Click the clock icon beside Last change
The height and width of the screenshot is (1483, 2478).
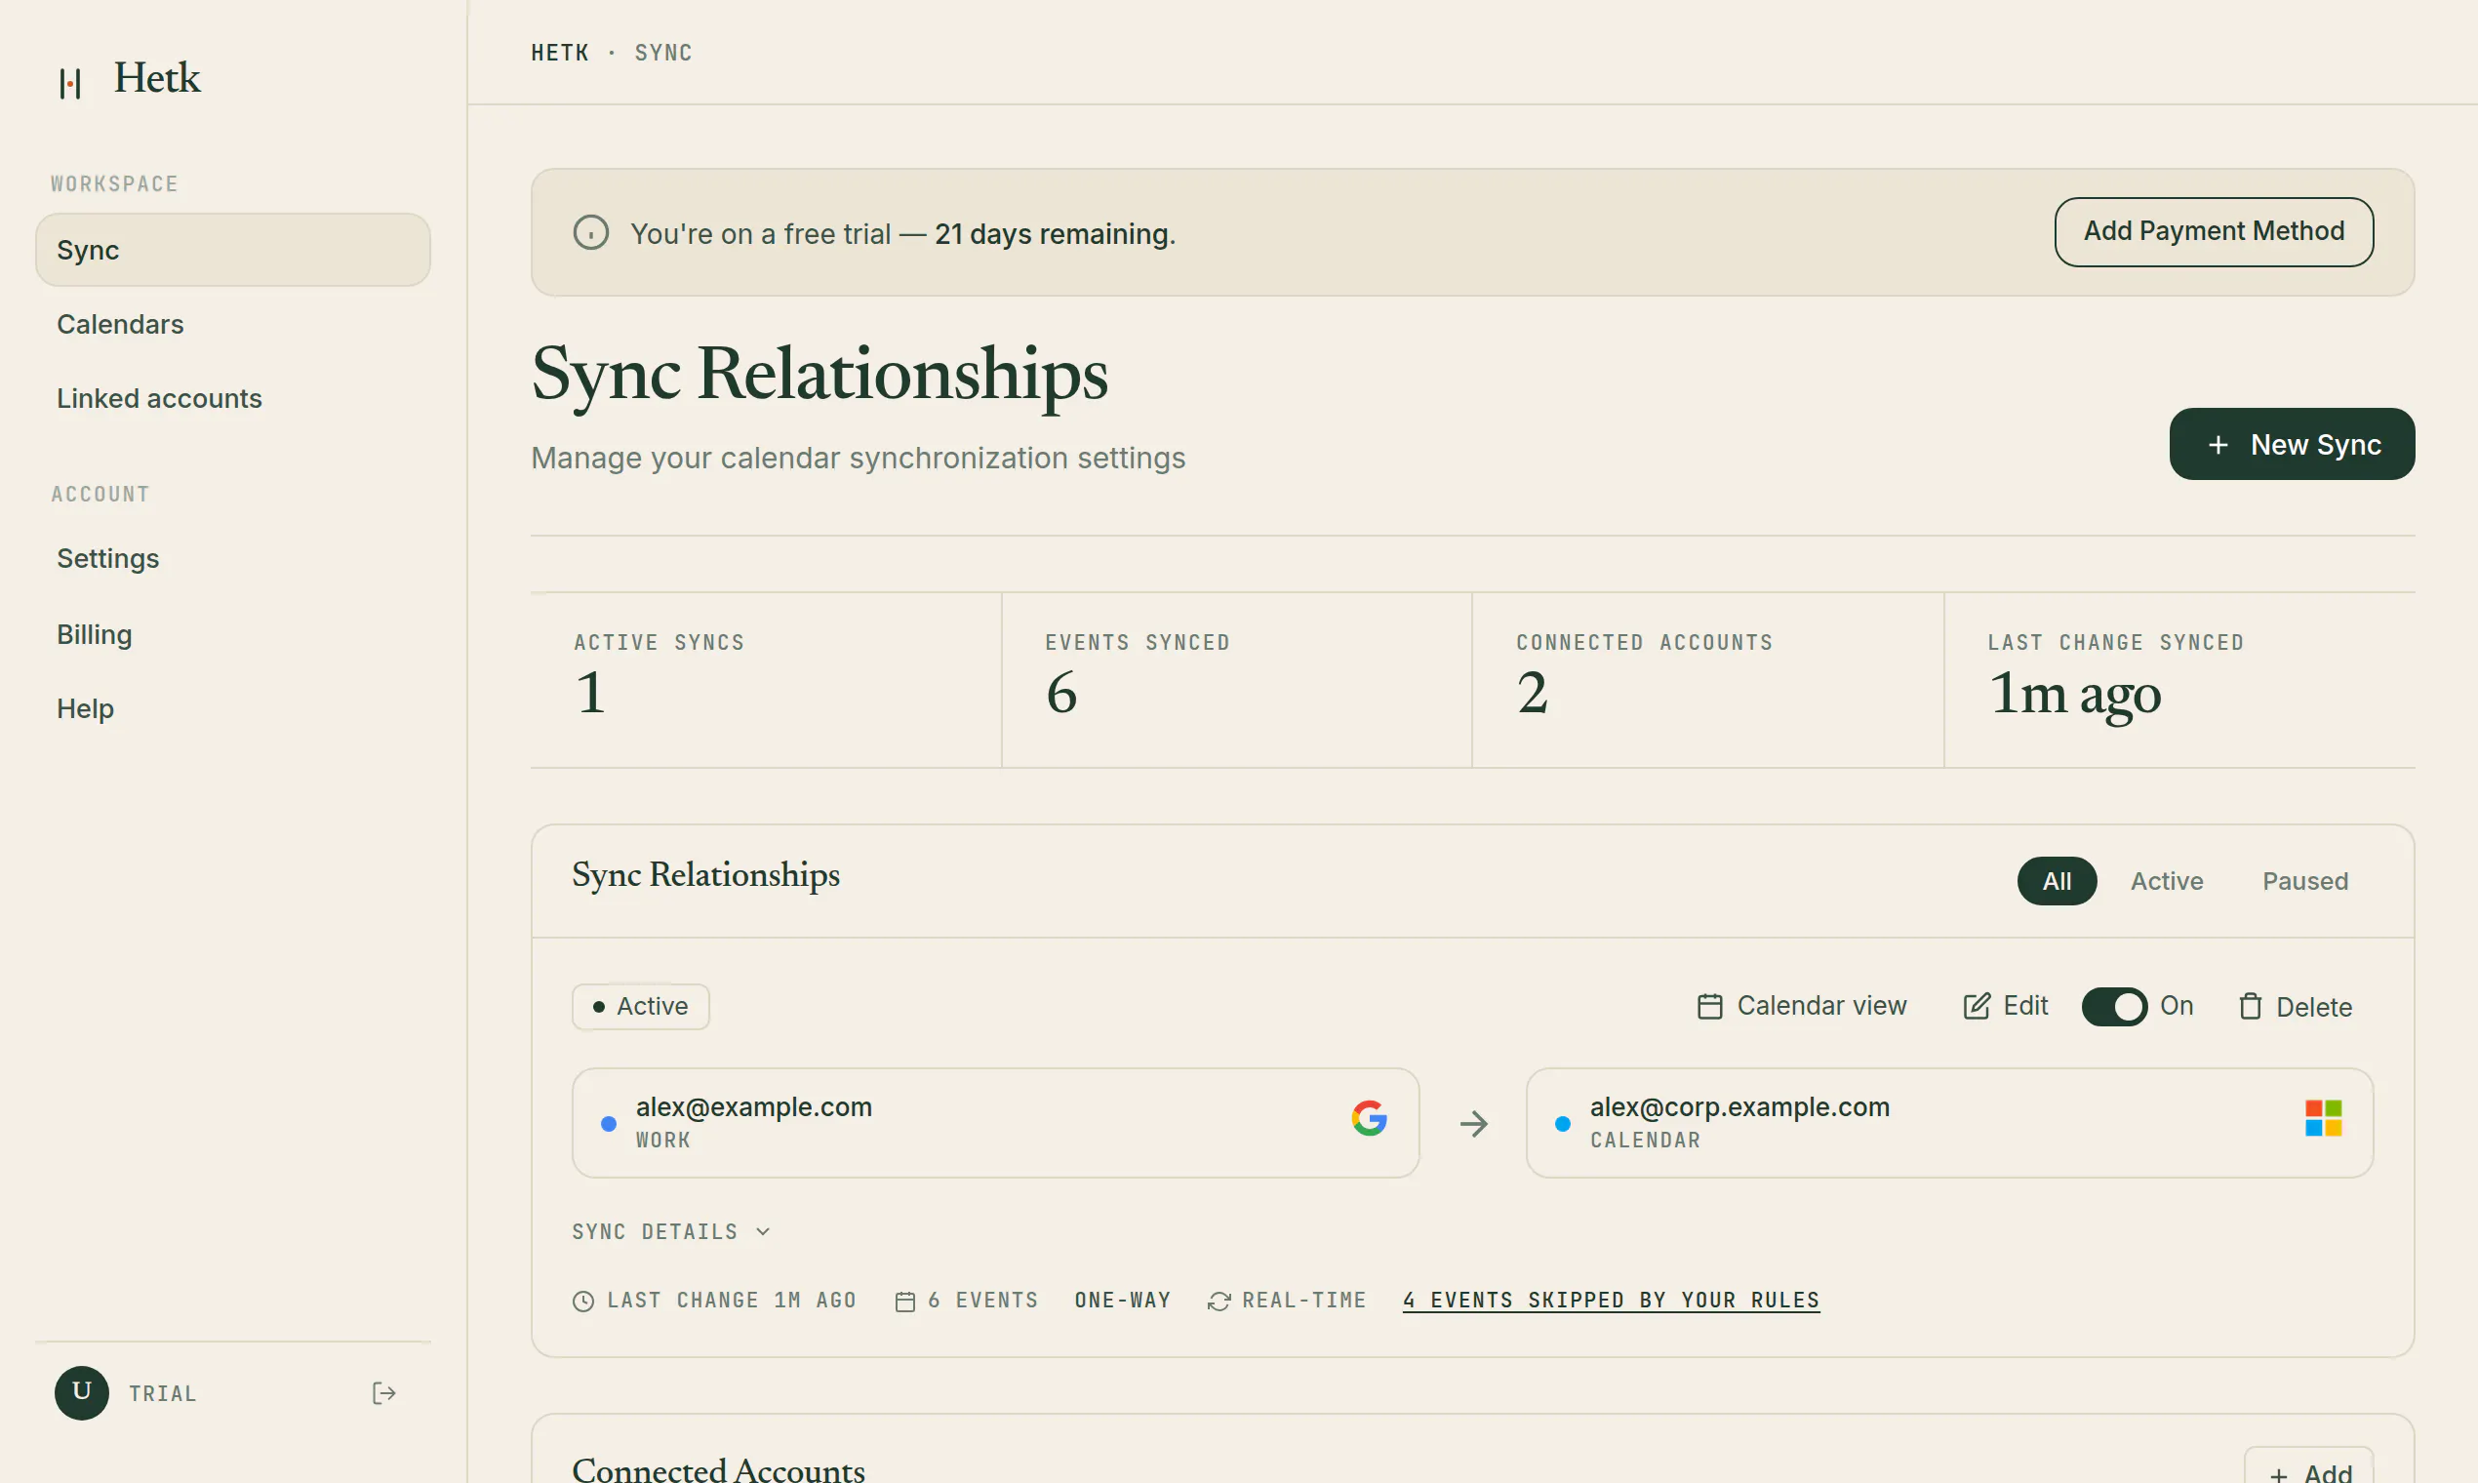click(x=583, y=1302)
